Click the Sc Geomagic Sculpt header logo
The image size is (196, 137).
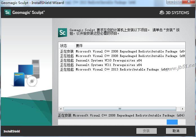tap(24, 12)
